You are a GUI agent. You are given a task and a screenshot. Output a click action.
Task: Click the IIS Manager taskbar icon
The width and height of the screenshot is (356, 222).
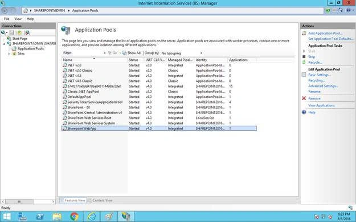click(x=126, y=216)
